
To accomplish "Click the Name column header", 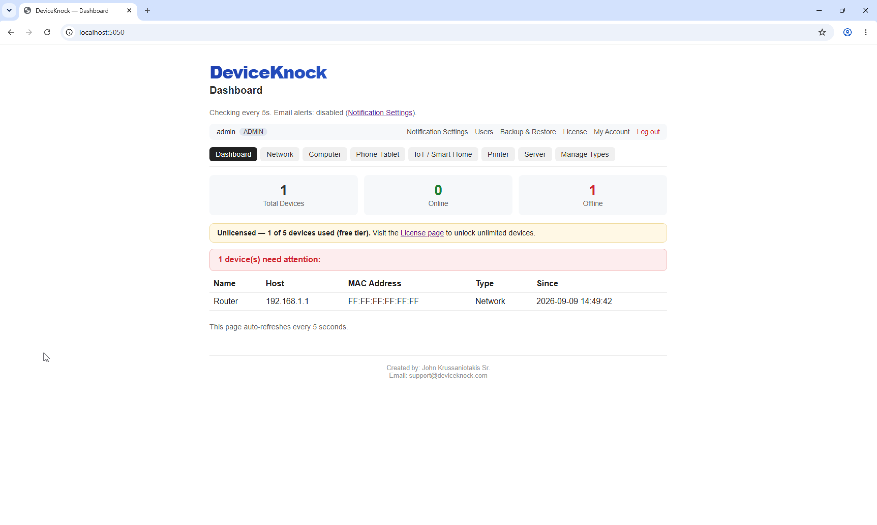I will (x=224, y=283).
